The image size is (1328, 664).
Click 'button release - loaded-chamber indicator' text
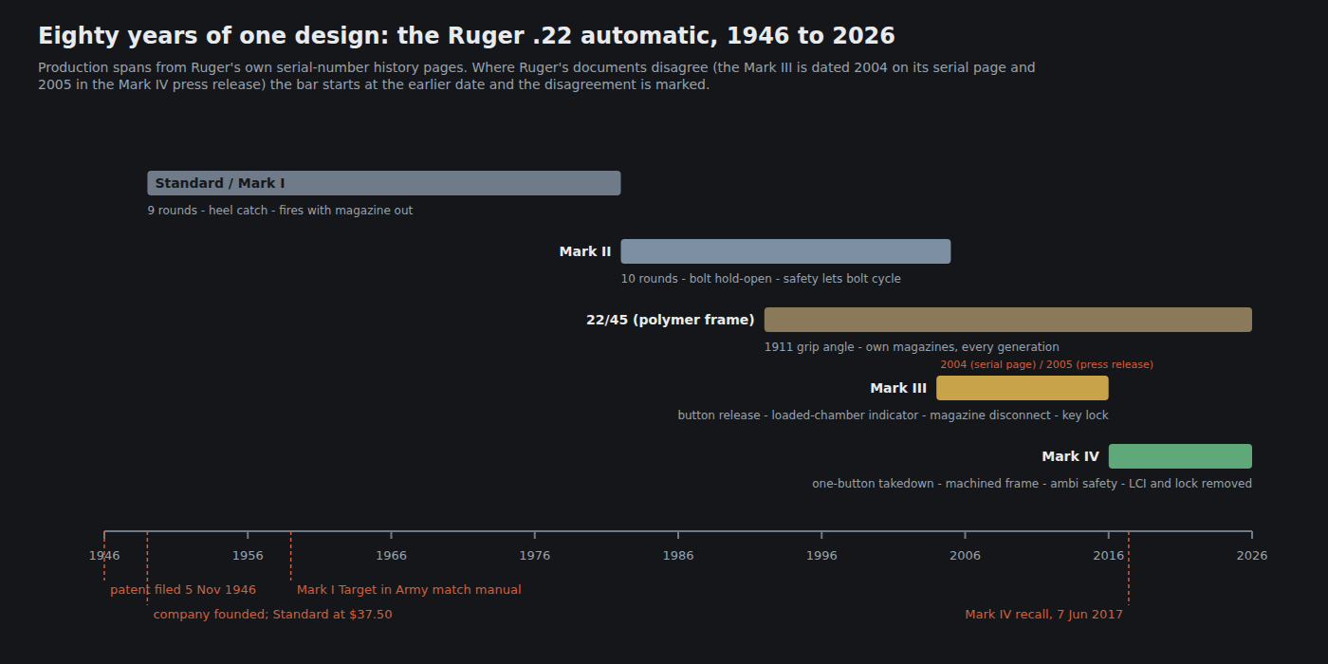(x=893, y=415)
